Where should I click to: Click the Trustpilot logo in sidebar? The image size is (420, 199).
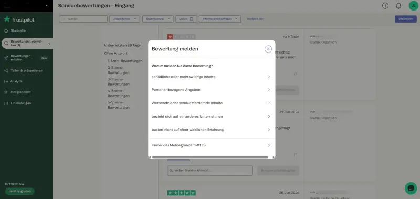[x=19, y=19]
